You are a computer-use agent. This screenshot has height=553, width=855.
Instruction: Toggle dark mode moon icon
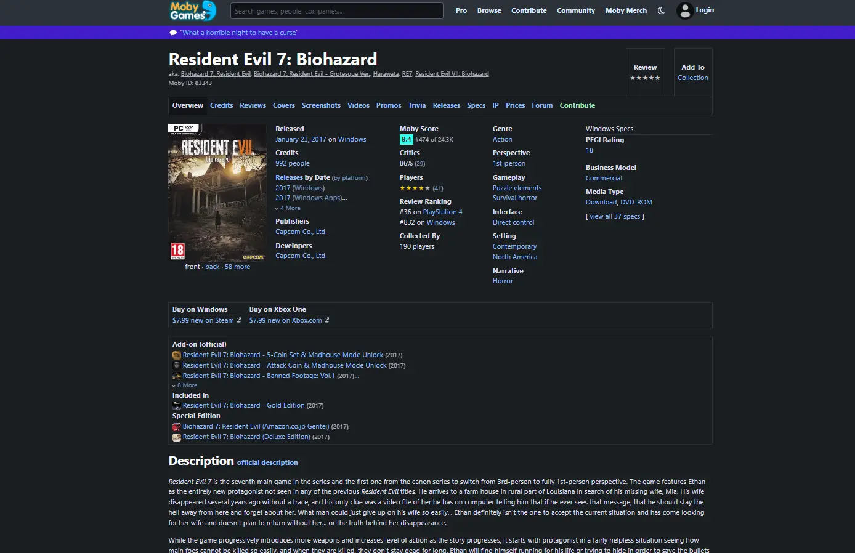click(661, 10)
